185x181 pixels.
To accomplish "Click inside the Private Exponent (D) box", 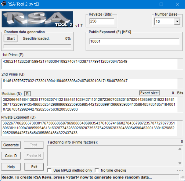I will coord(89,128).
